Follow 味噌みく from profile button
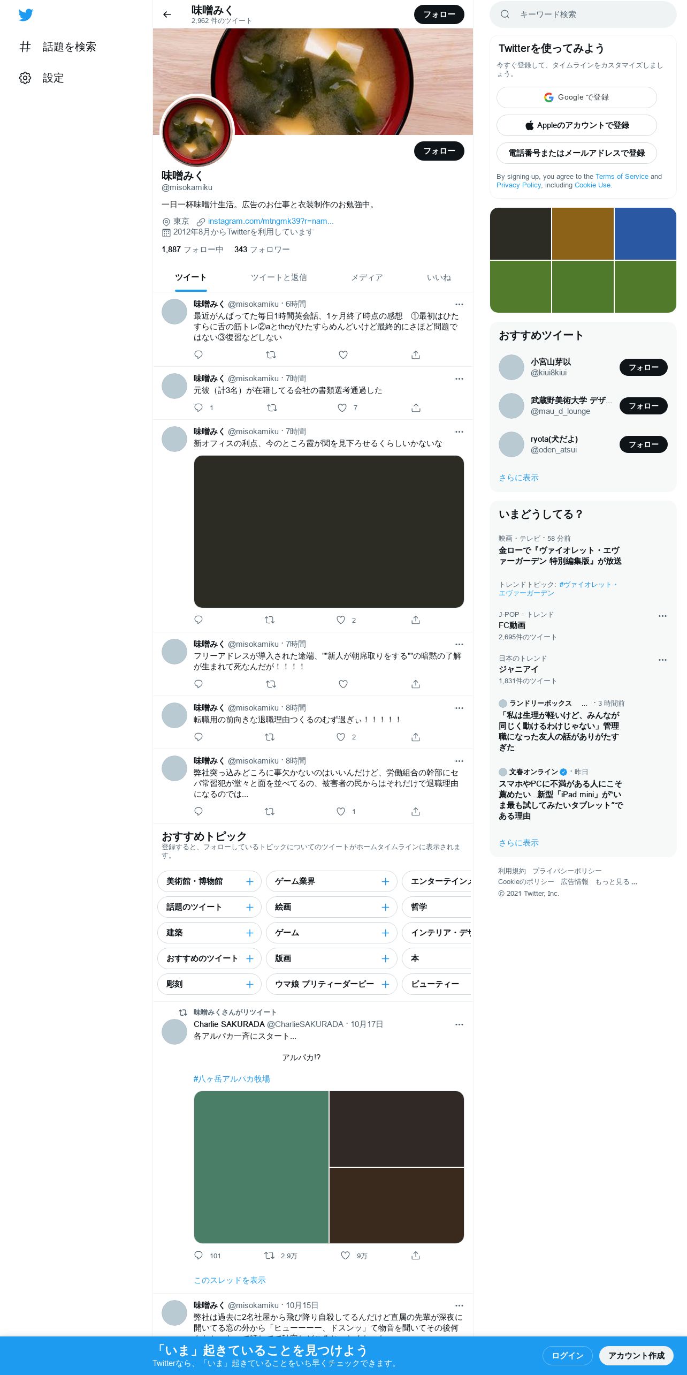 tap(439, 151)
